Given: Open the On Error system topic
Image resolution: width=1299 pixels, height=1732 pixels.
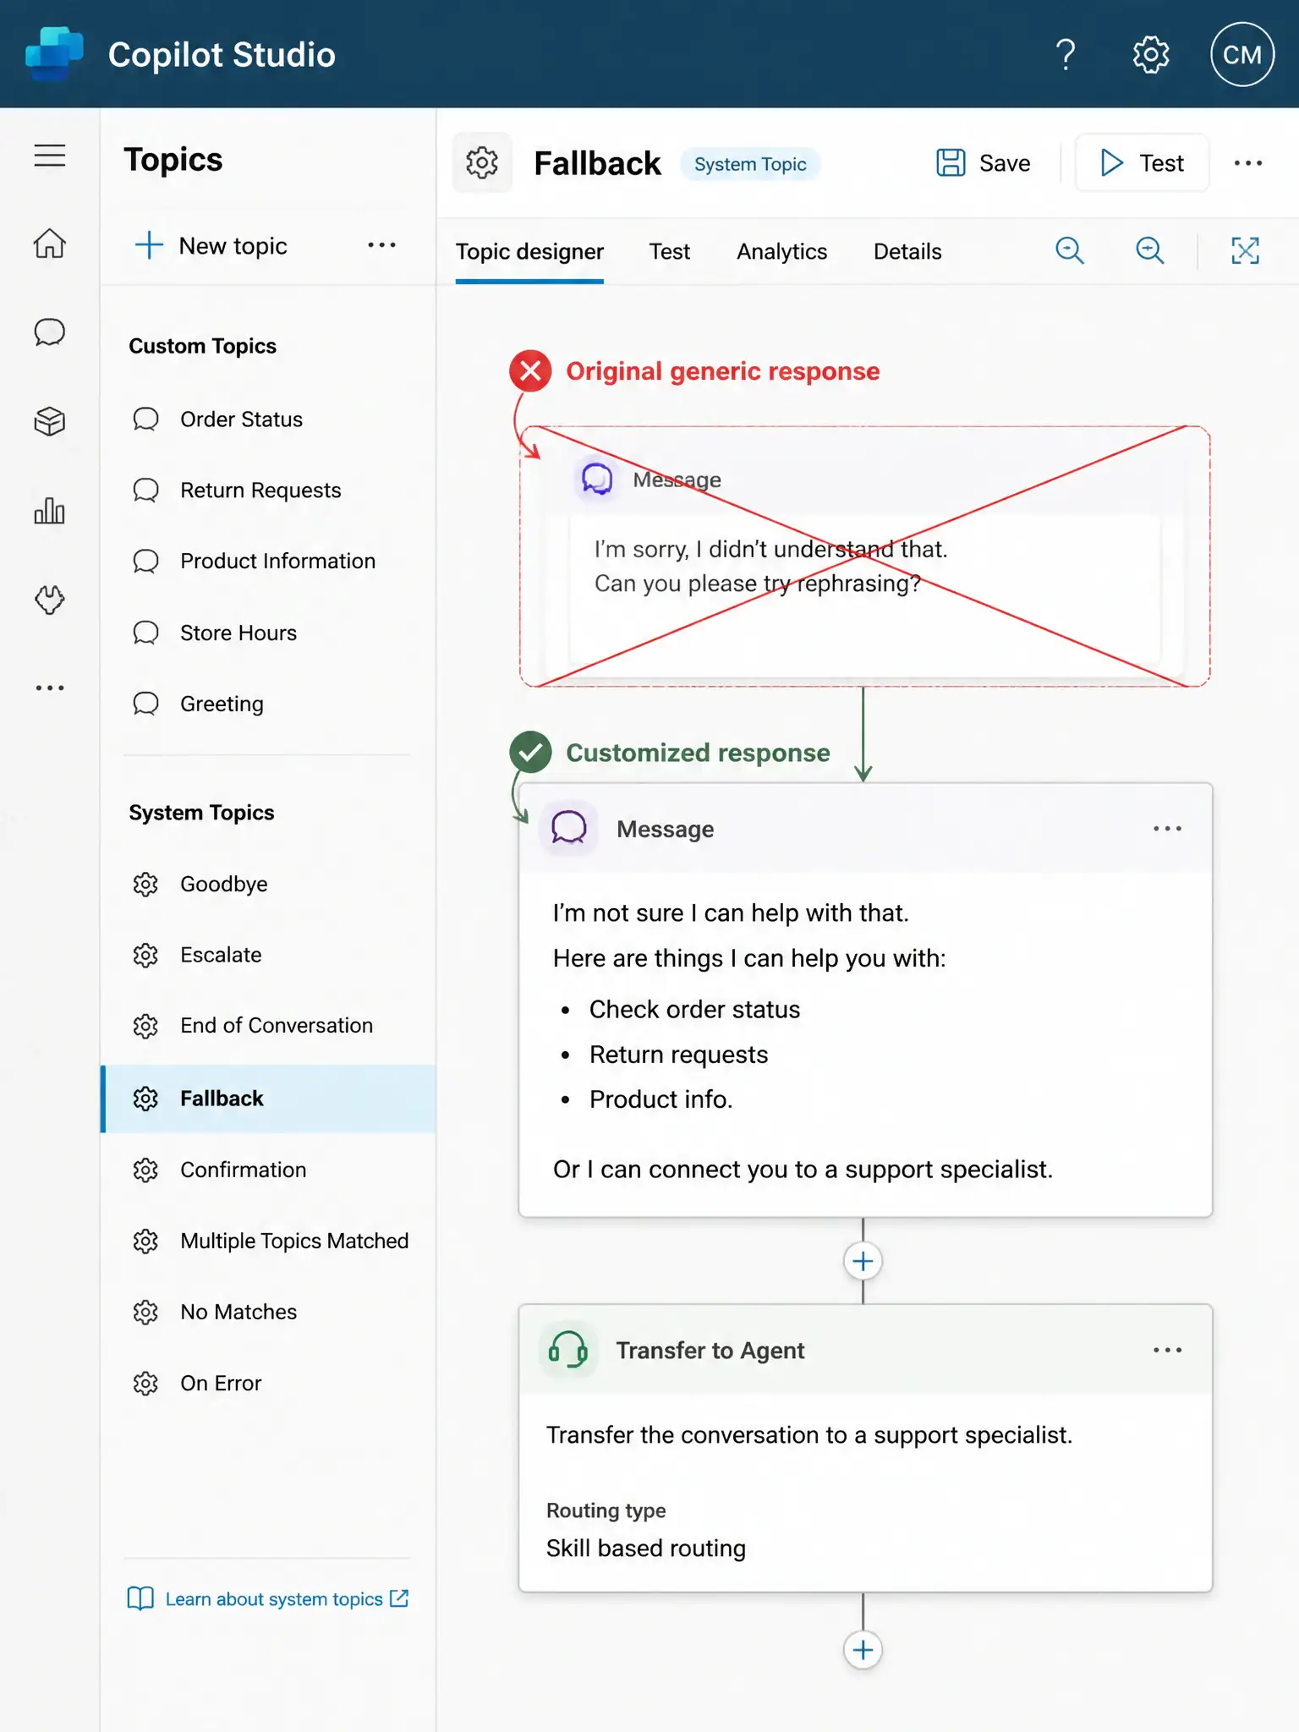Looking at the screenshot, I should click(x=268, y=1383).
